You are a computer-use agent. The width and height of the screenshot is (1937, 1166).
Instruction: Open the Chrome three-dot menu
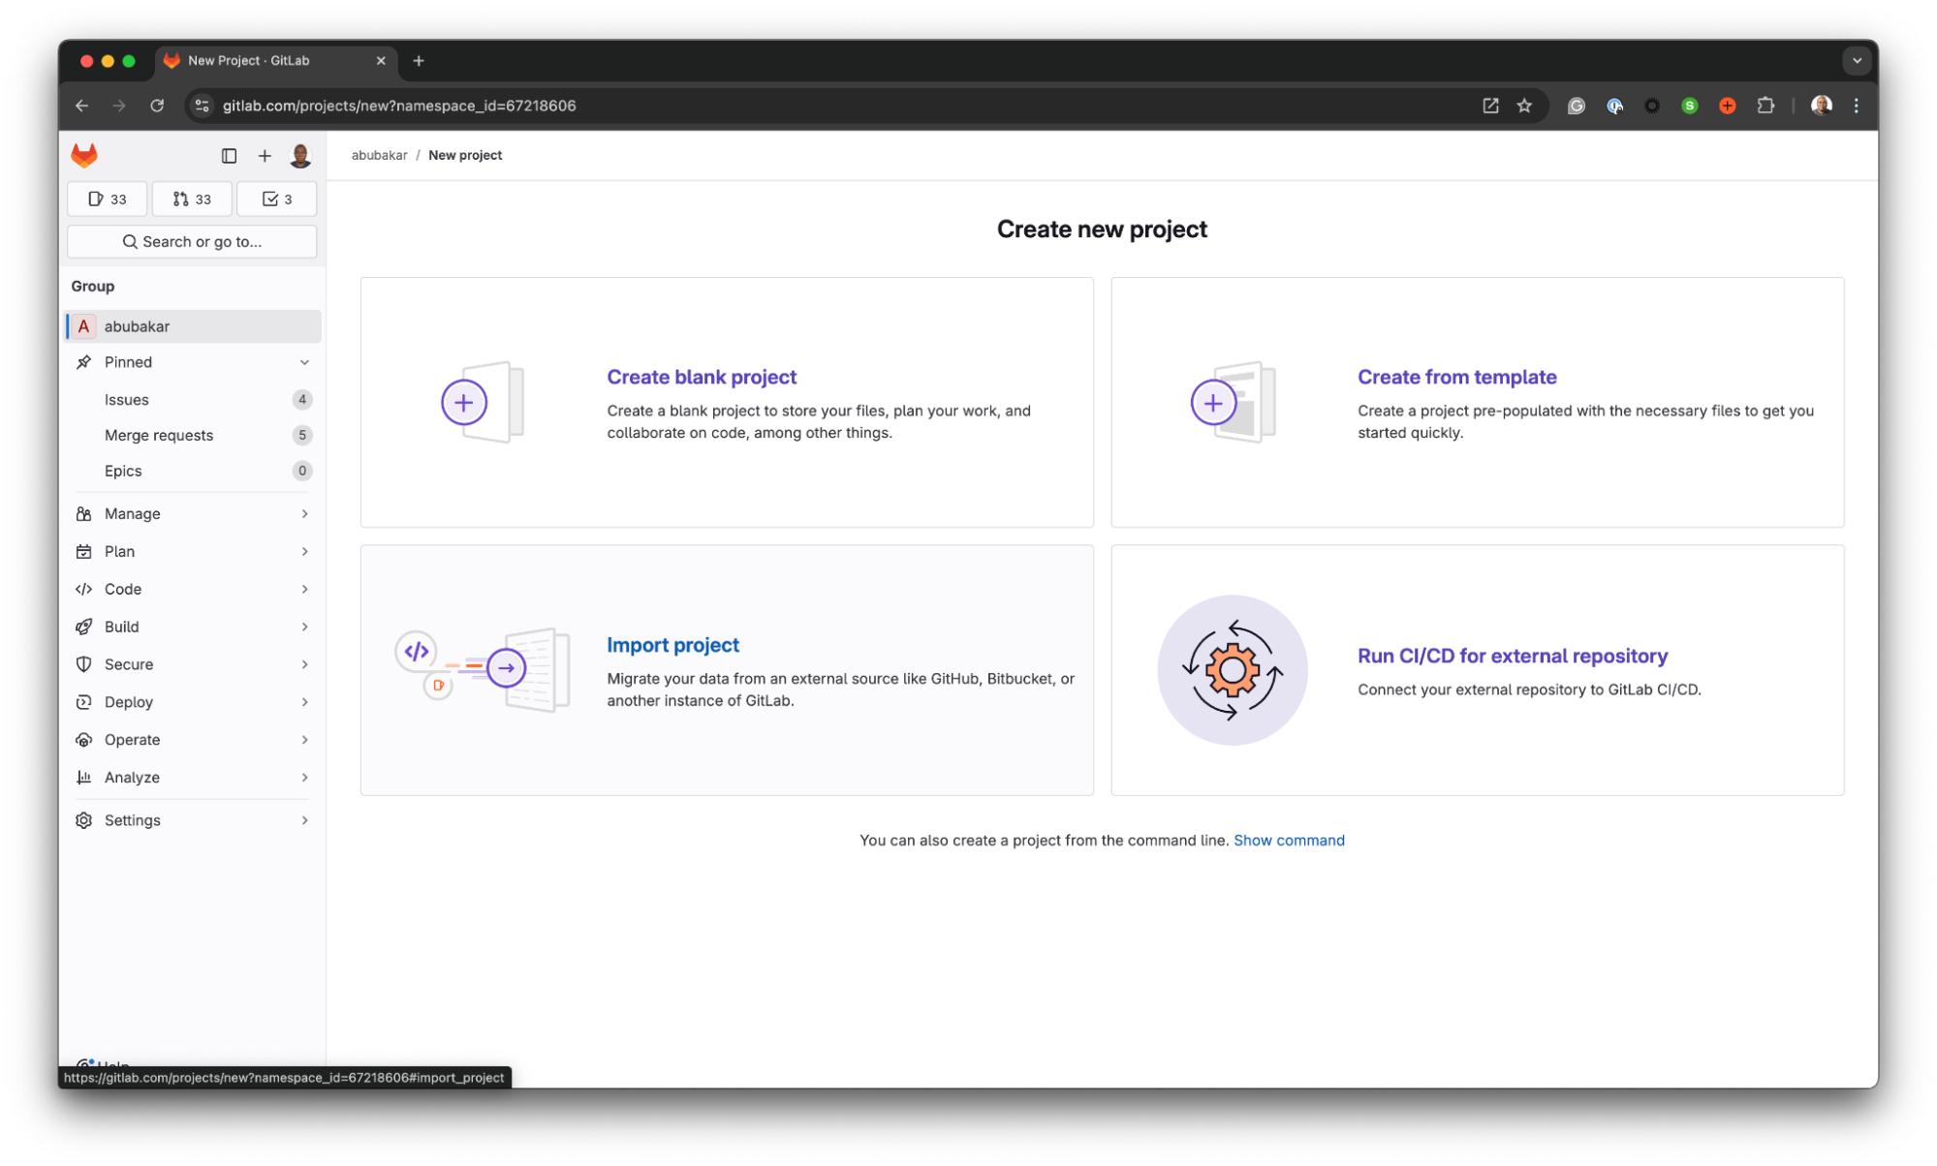pos(1857,106)
